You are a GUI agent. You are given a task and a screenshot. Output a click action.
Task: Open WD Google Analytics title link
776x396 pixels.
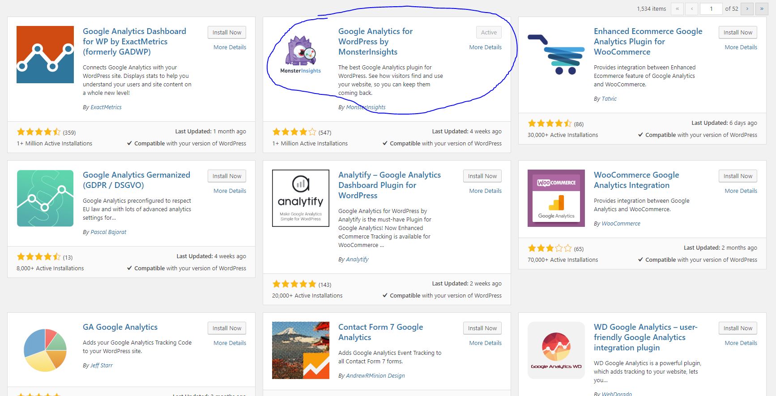coord(645,337)
